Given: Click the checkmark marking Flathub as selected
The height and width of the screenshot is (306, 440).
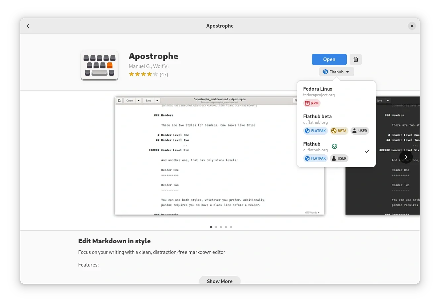Looking at the screenshot, I should [x=367, y=151].
